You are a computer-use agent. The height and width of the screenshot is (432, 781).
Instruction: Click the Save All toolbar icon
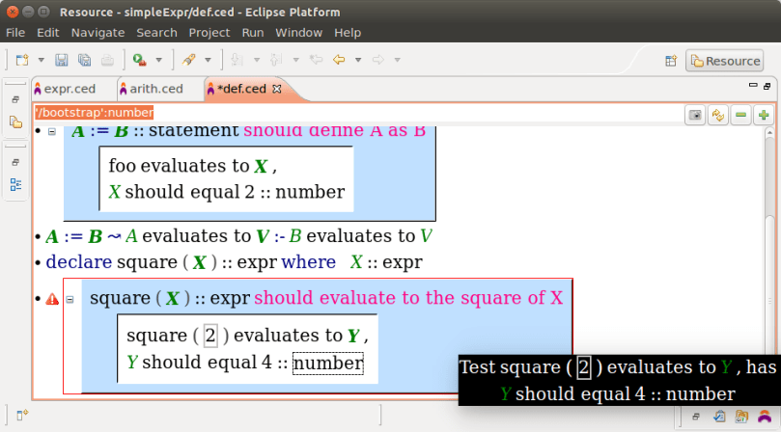pyautogui.click(x=84, y=60)
